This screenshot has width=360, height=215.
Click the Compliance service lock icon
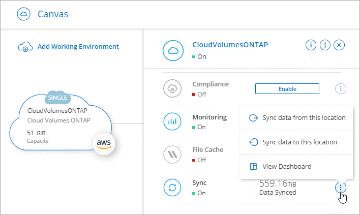172,89
